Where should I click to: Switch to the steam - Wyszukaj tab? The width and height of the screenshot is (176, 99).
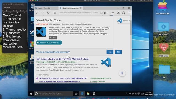(x=46, y=8)
